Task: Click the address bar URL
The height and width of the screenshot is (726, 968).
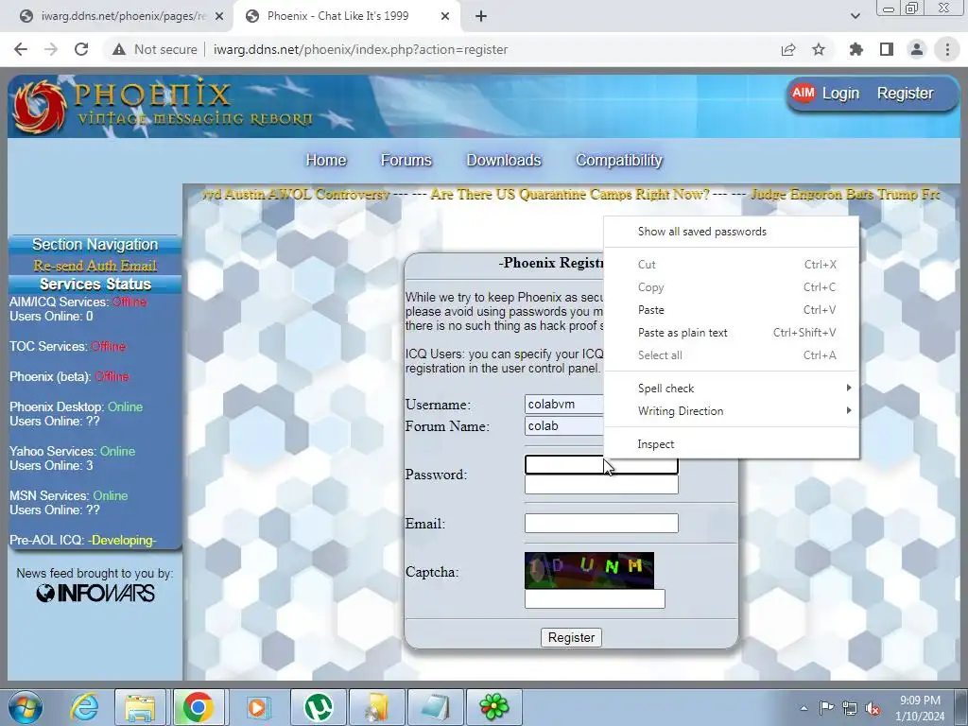Action: tap(360, 49)
